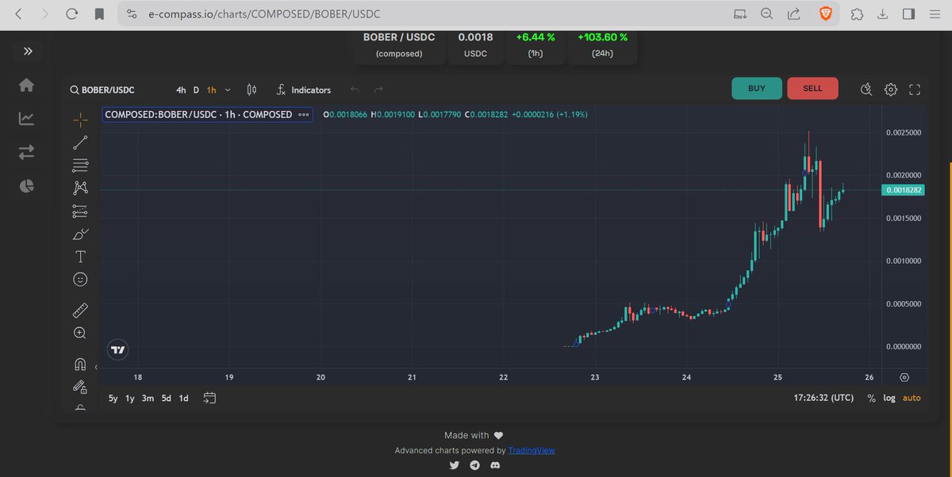952x477 pixels.
Task: Open the timeframe interval dropdown
Action: [228, 90]
